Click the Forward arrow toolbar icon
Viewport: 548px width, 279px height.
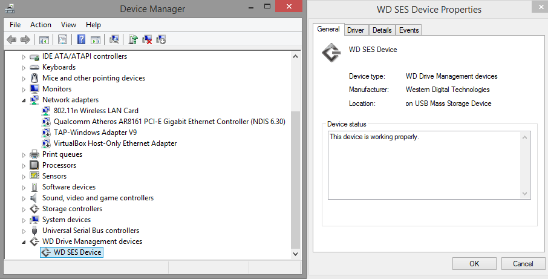(x=25, y=39)
